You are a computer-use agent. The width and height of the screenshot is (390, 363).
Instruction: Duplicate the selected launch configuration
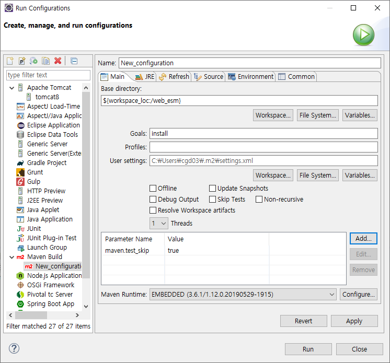coord(46,61)
